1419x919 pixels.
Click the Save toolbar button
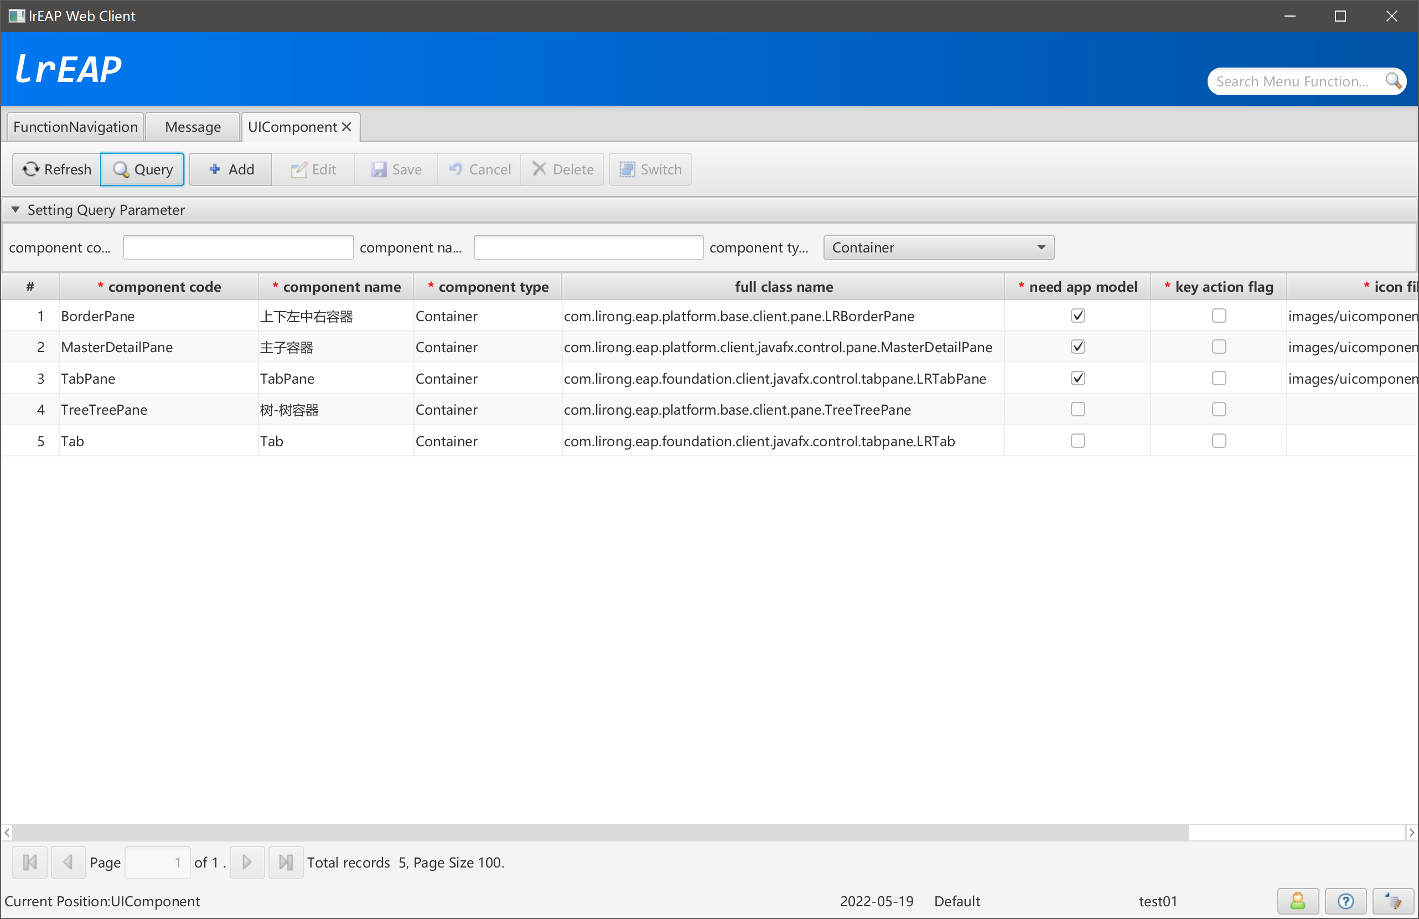(396, 169)
